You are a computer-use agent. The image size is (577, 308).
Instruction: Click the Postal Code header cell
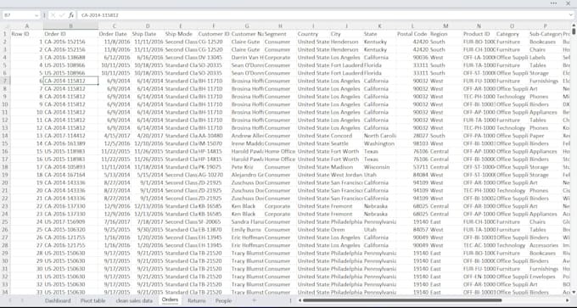click(x=412, y=34)
